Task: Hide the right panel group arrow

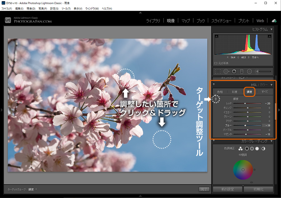Action: (x=279, y=110)
